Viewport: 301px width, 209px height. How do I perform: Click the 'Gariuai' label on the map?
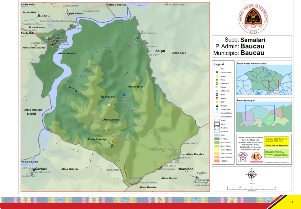pyautogui.click(x=41, y=169)
